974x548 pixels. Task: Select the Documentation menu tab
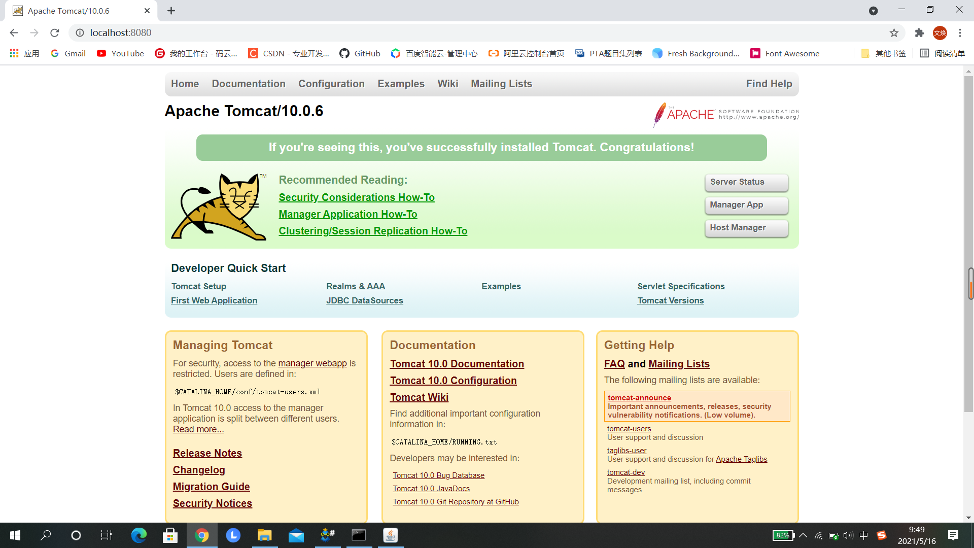tap(248, 84)
